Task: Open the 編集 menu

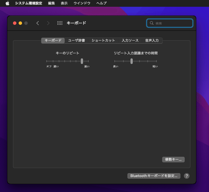Action: [x=51, y=3]
